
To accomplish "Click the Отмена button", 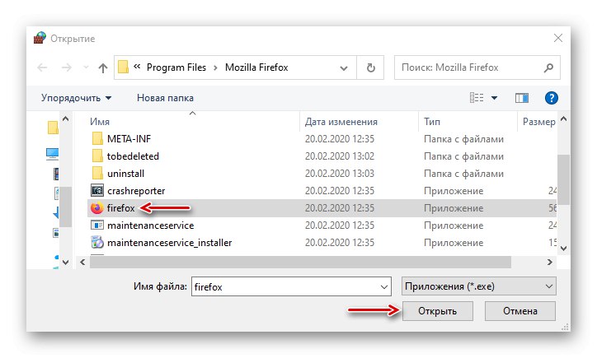I will coord(520,311).
